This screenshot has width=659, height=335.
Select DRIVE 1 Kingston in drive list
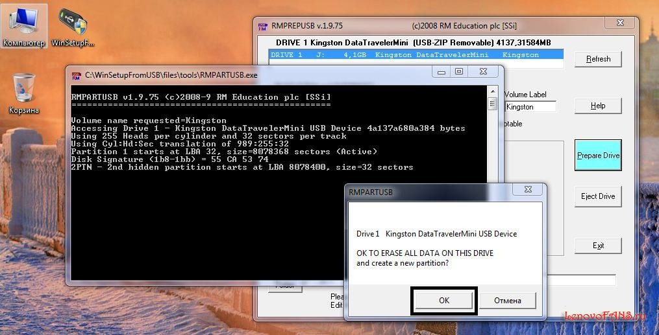click(x=416, y=55)
